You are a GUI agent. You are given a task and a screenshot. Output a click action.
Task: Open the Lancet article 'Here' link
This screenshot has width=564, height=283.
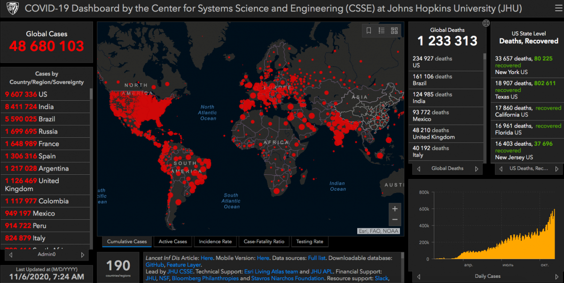(x=207, y=258)
